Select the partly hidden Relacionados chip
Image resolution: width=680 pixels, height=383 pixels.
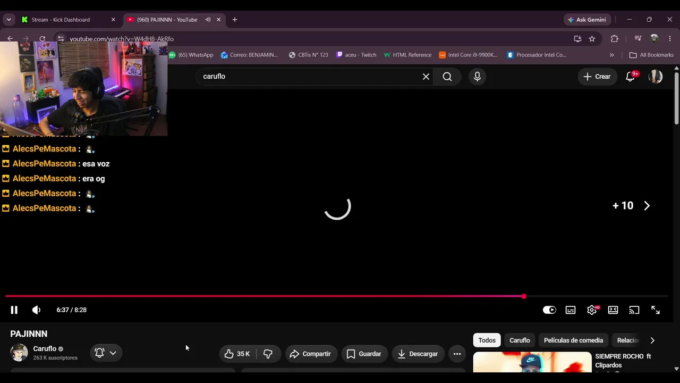(x=627, y=340)
